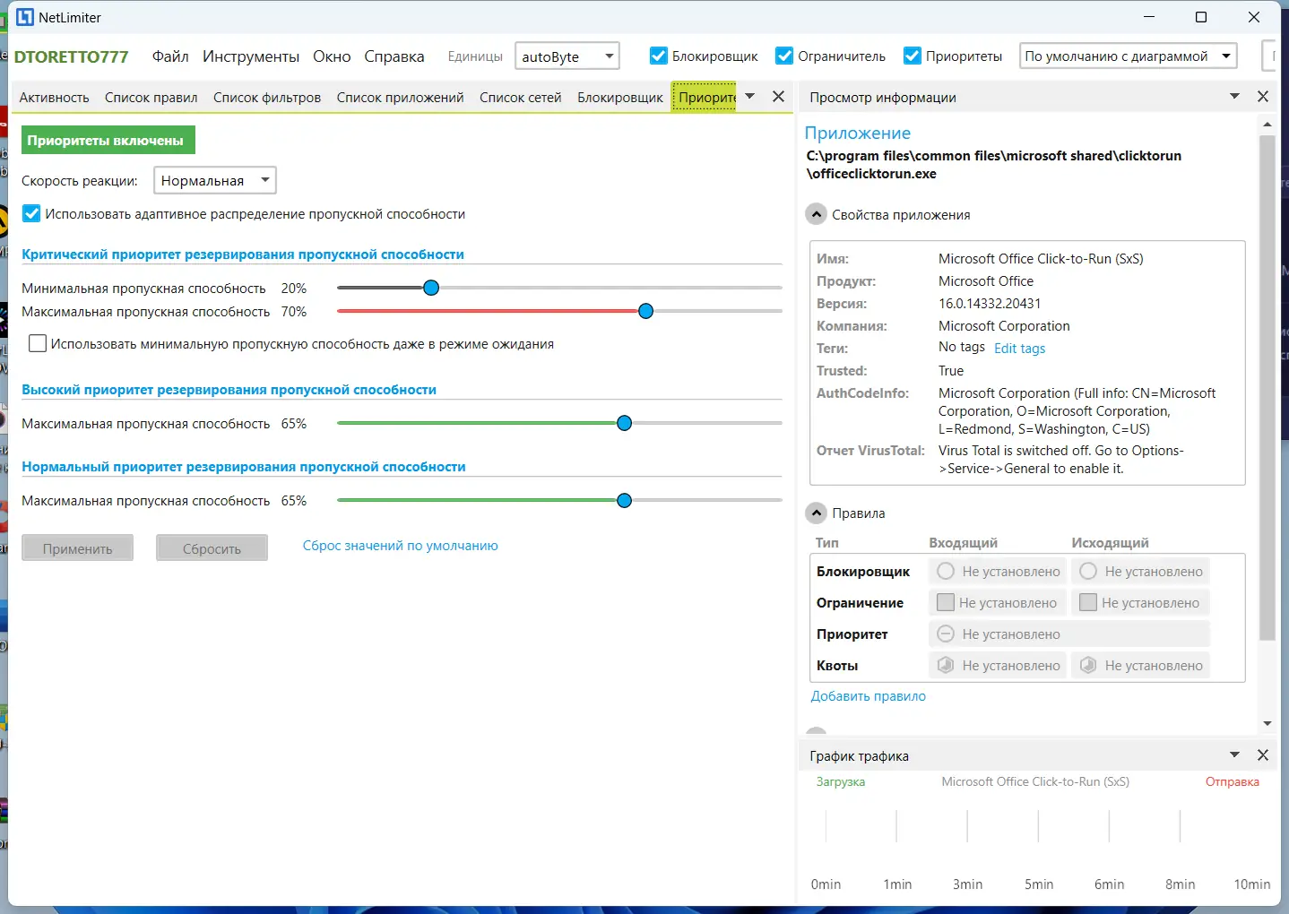Click the 20% minimum bandwidth slider handle
This screenshot has width=1289, height=914.
[x=431, y=288]
